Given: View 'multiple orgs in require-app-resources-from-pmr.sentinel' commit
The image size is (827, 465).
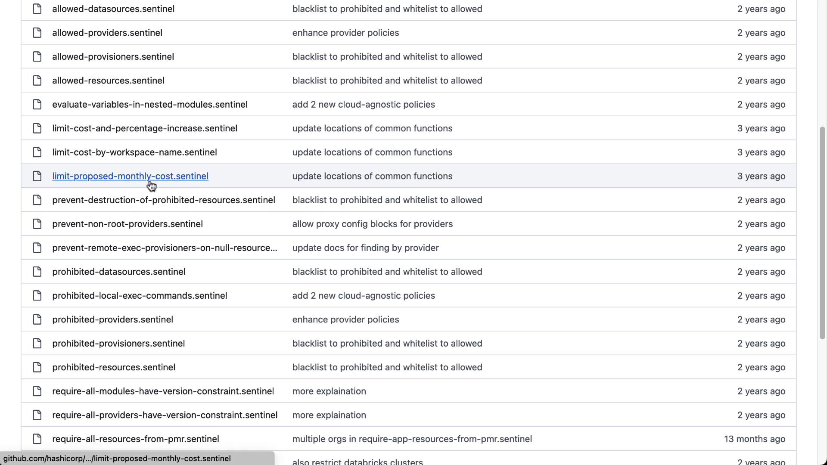Looking at the screenshot, I should click(x=412, y=439).
